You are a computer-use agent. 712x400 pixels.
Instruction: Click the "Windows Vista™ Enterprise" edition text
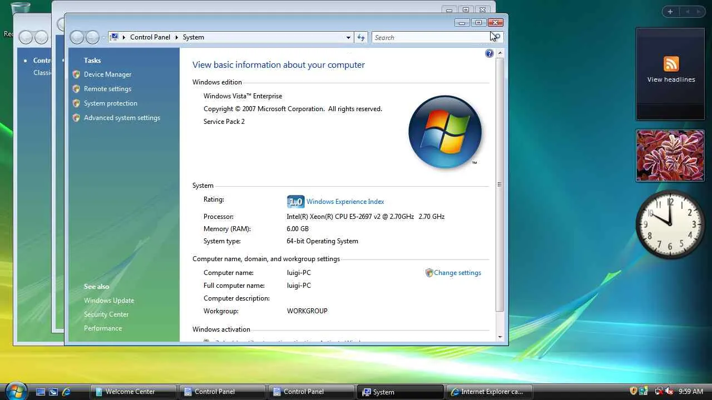pos(243,96)
